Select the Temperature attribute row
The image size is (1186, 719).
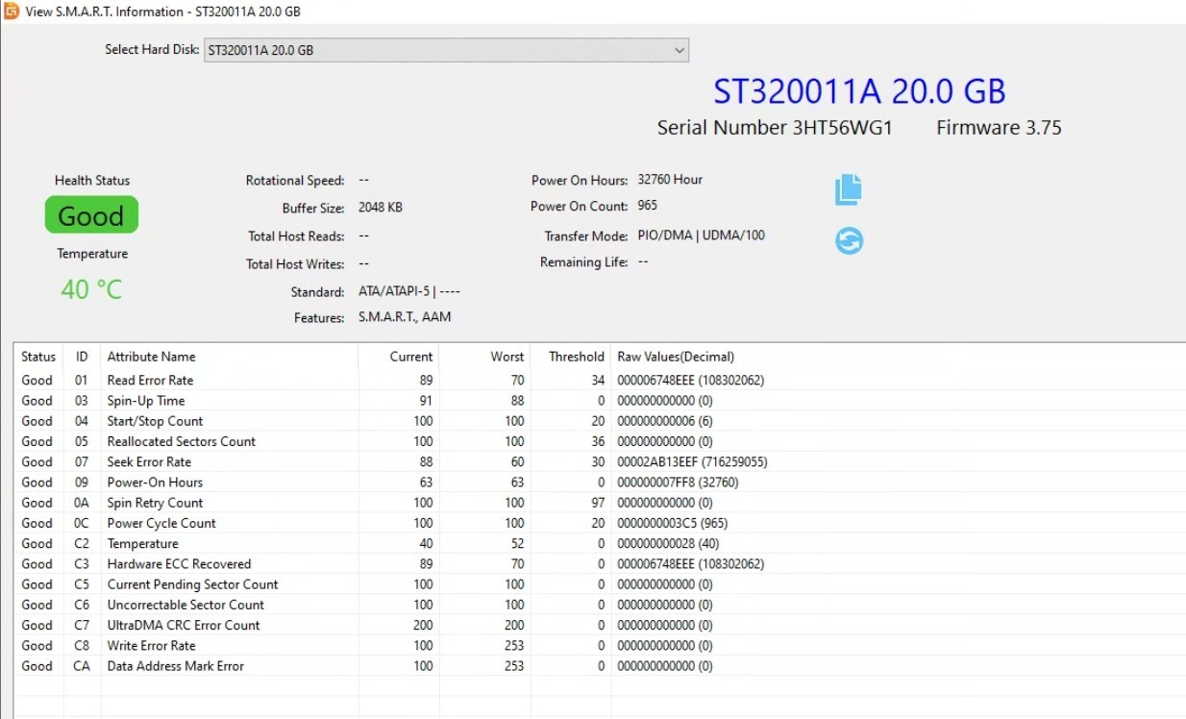600,544
